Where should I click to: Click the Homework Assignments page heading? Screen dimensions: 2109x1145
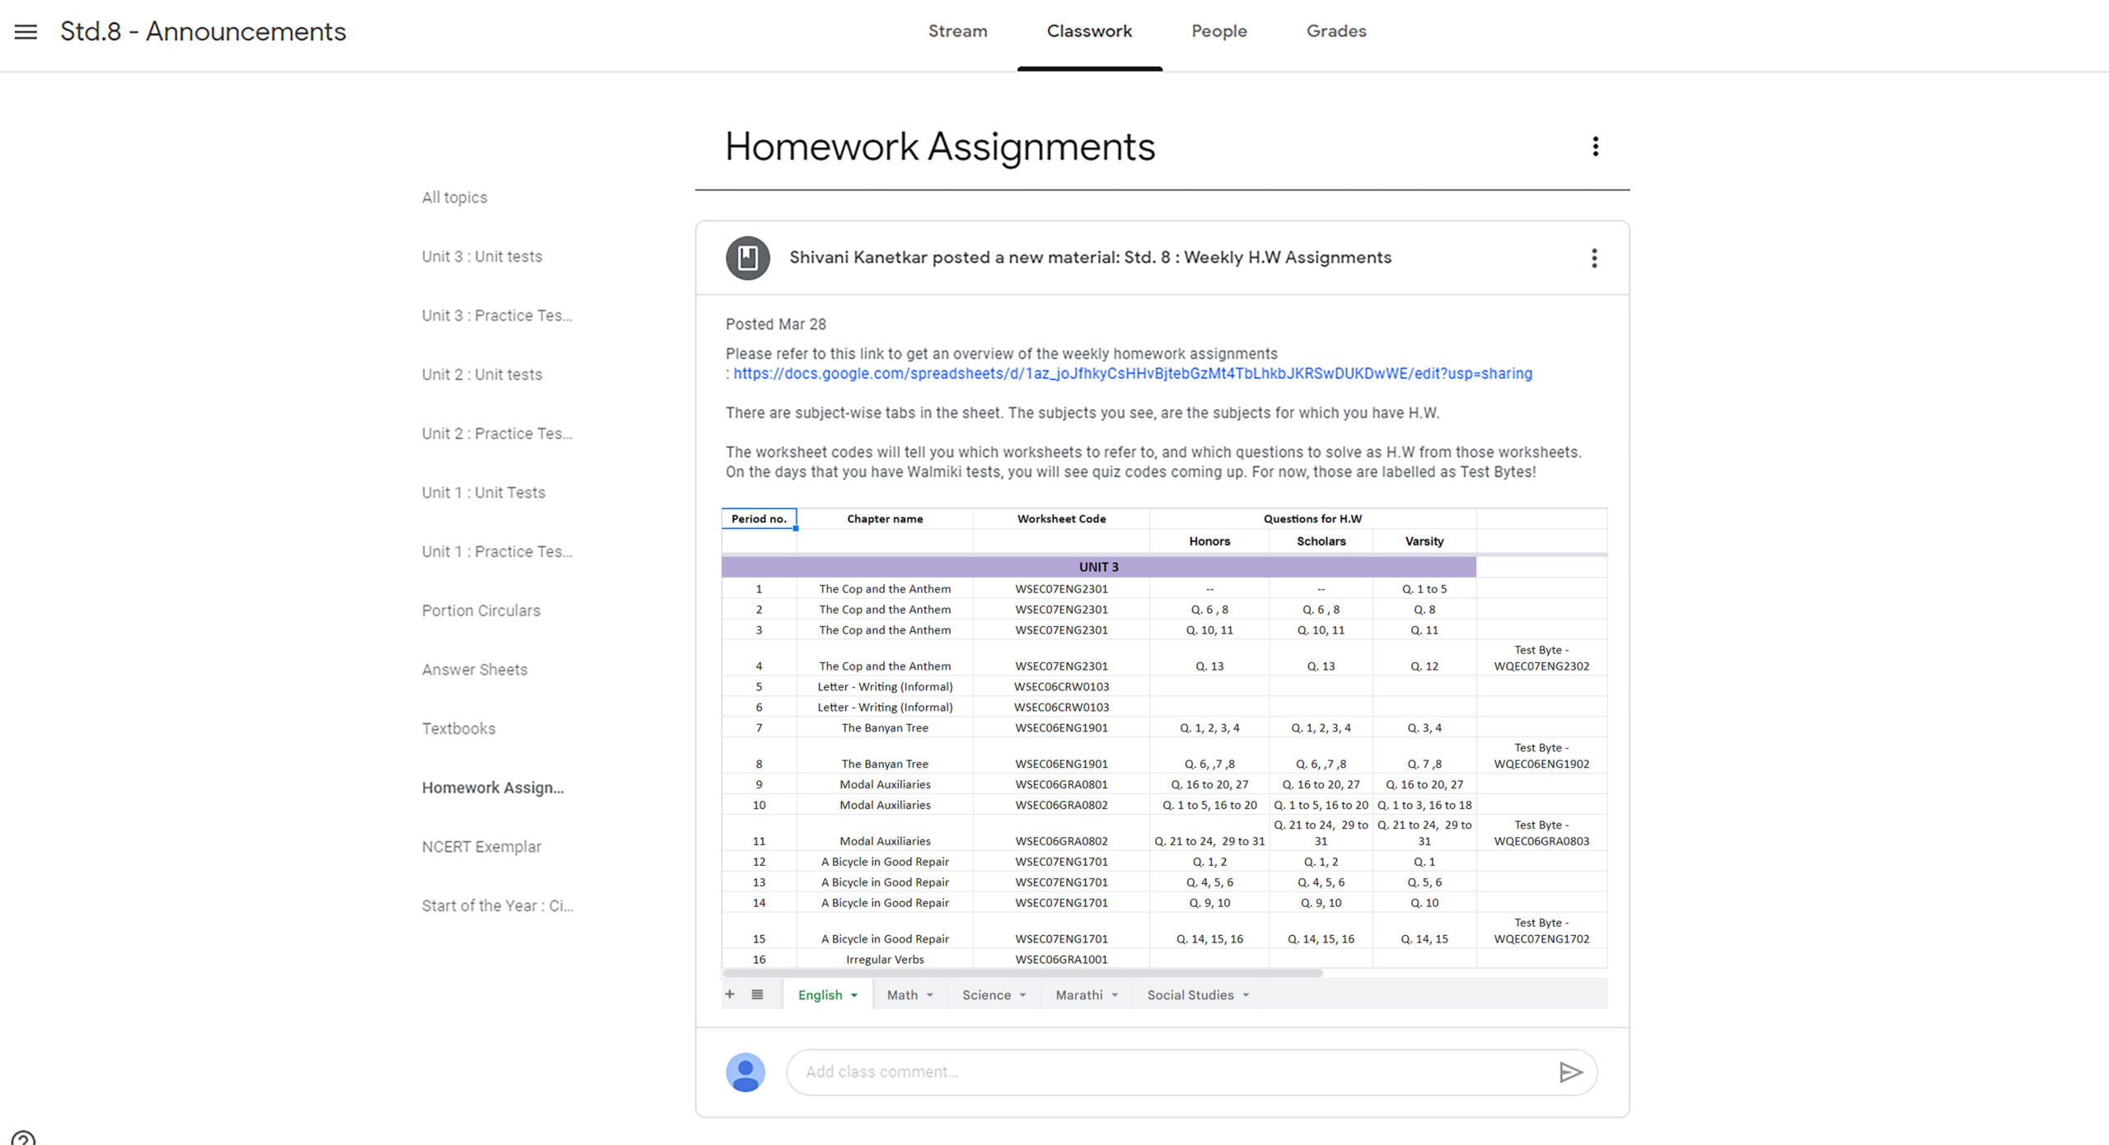tap(940, 147)
